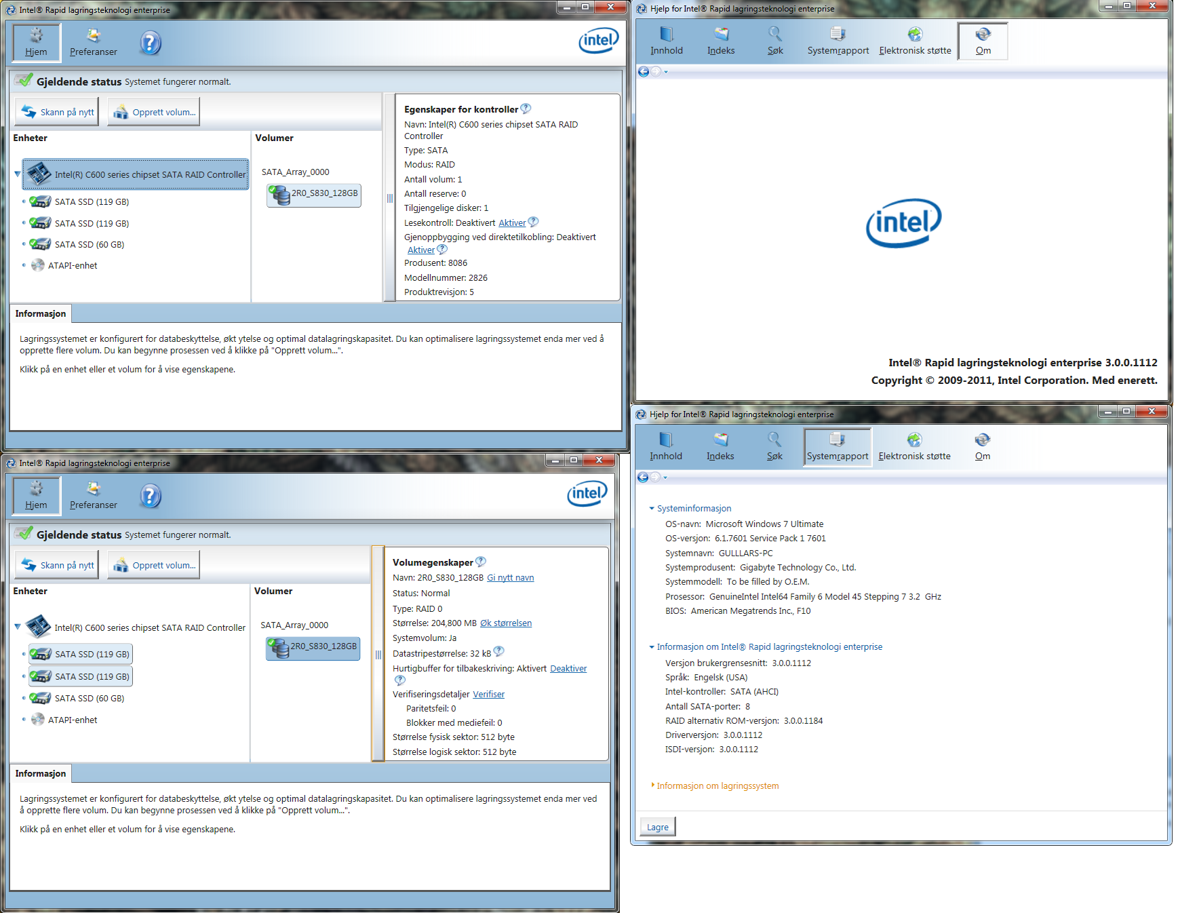The image size is (1199, 913).
Task: Click Opprett volum... in top RST window
Action: tap(154, 112)
